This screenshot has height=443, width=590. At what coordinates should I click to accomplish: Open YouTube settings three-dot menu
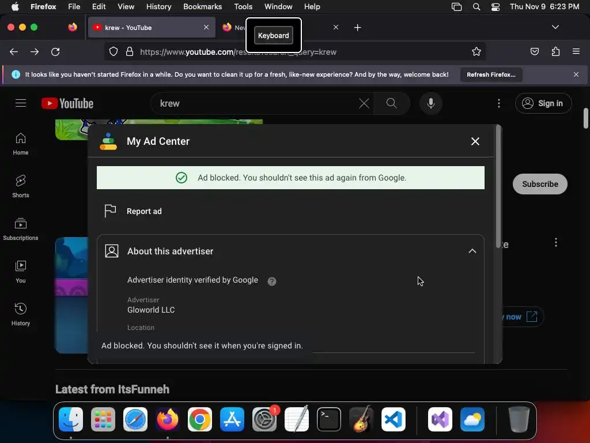tap(499, 103)
